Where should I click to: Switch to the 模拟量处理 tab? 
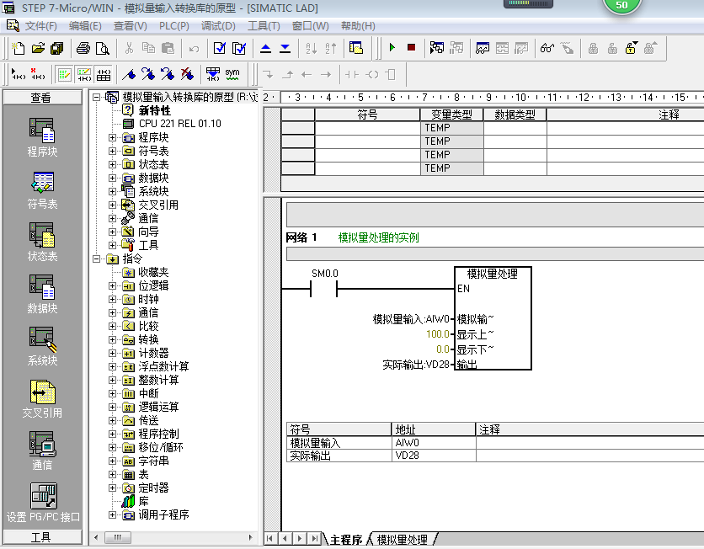tap(402, 539)
